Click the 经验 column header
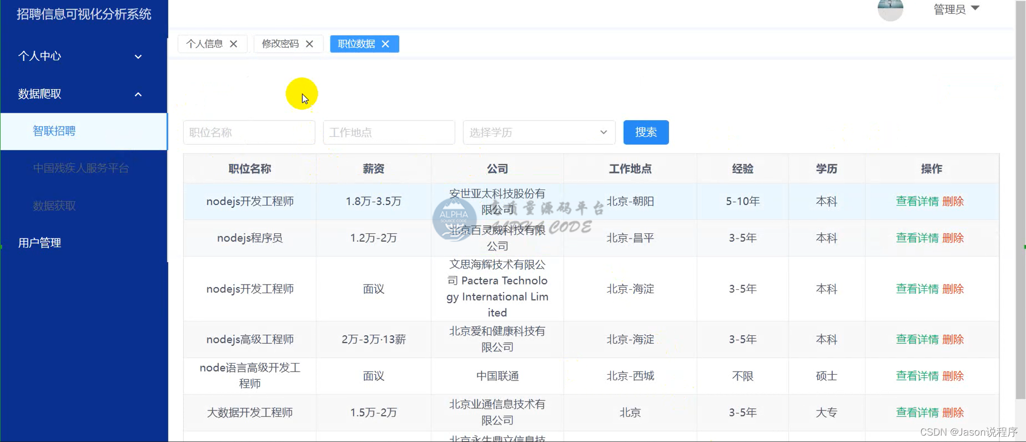Screen dimensions: 1026x442 pos(743,169)
